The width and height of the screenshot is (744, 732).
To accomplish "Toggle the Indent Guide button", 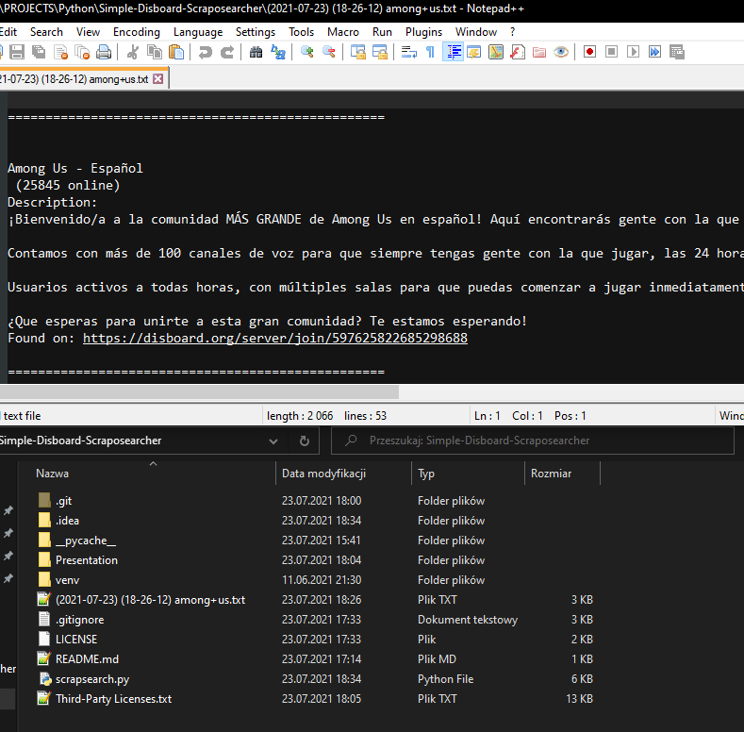I will coord(453,52).
